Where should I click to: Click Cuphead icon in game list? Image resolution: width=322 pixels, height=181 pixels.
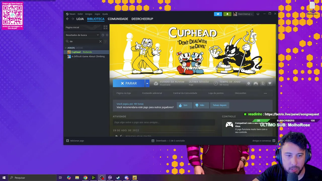(x=69, y=52)
